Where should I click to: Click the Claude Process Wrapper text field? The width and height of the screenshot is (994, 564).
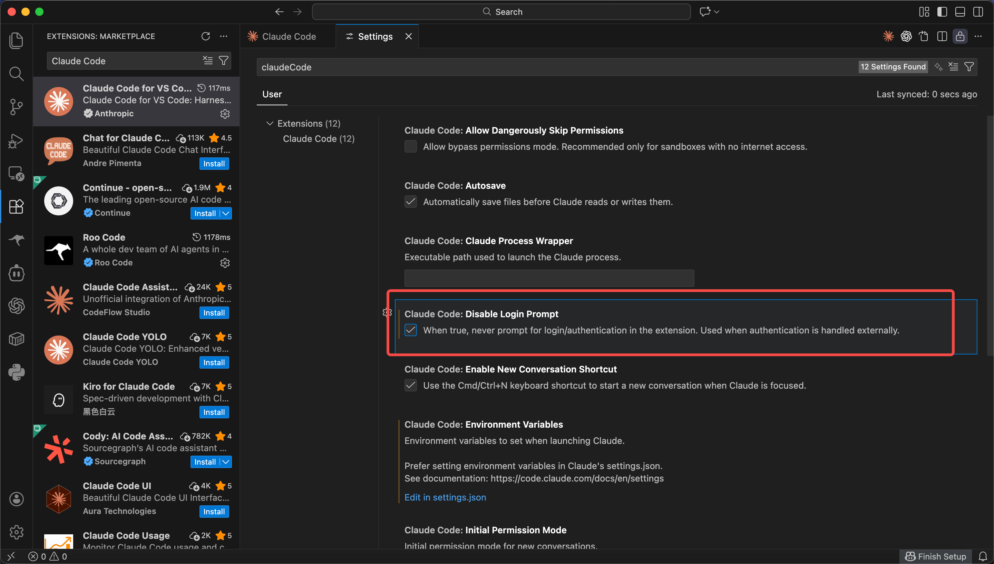click(x=549, y=278)
